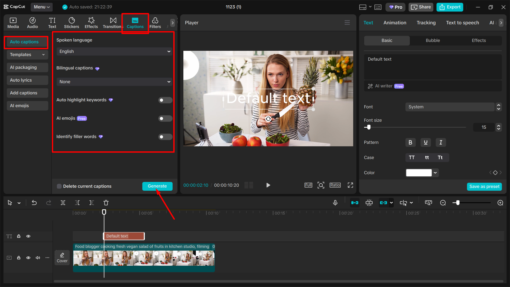Enable Auto highlight keywords
510x287 pixels.
[165, 100]
